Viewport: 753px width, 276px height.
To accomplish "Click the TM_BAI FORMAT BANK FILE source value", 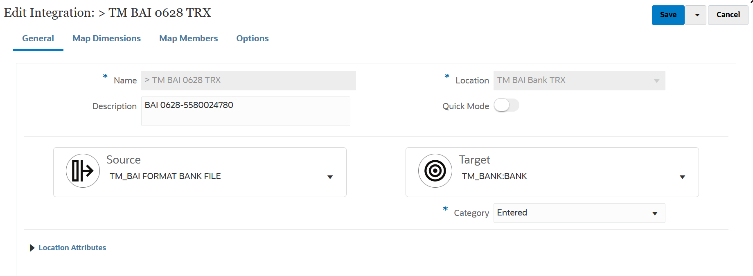I will (x=165, y=176).
